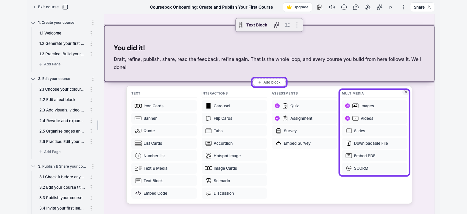Insert an Accordion block
Viewport: 467px width, 214px height.
(x=234, y=143)
